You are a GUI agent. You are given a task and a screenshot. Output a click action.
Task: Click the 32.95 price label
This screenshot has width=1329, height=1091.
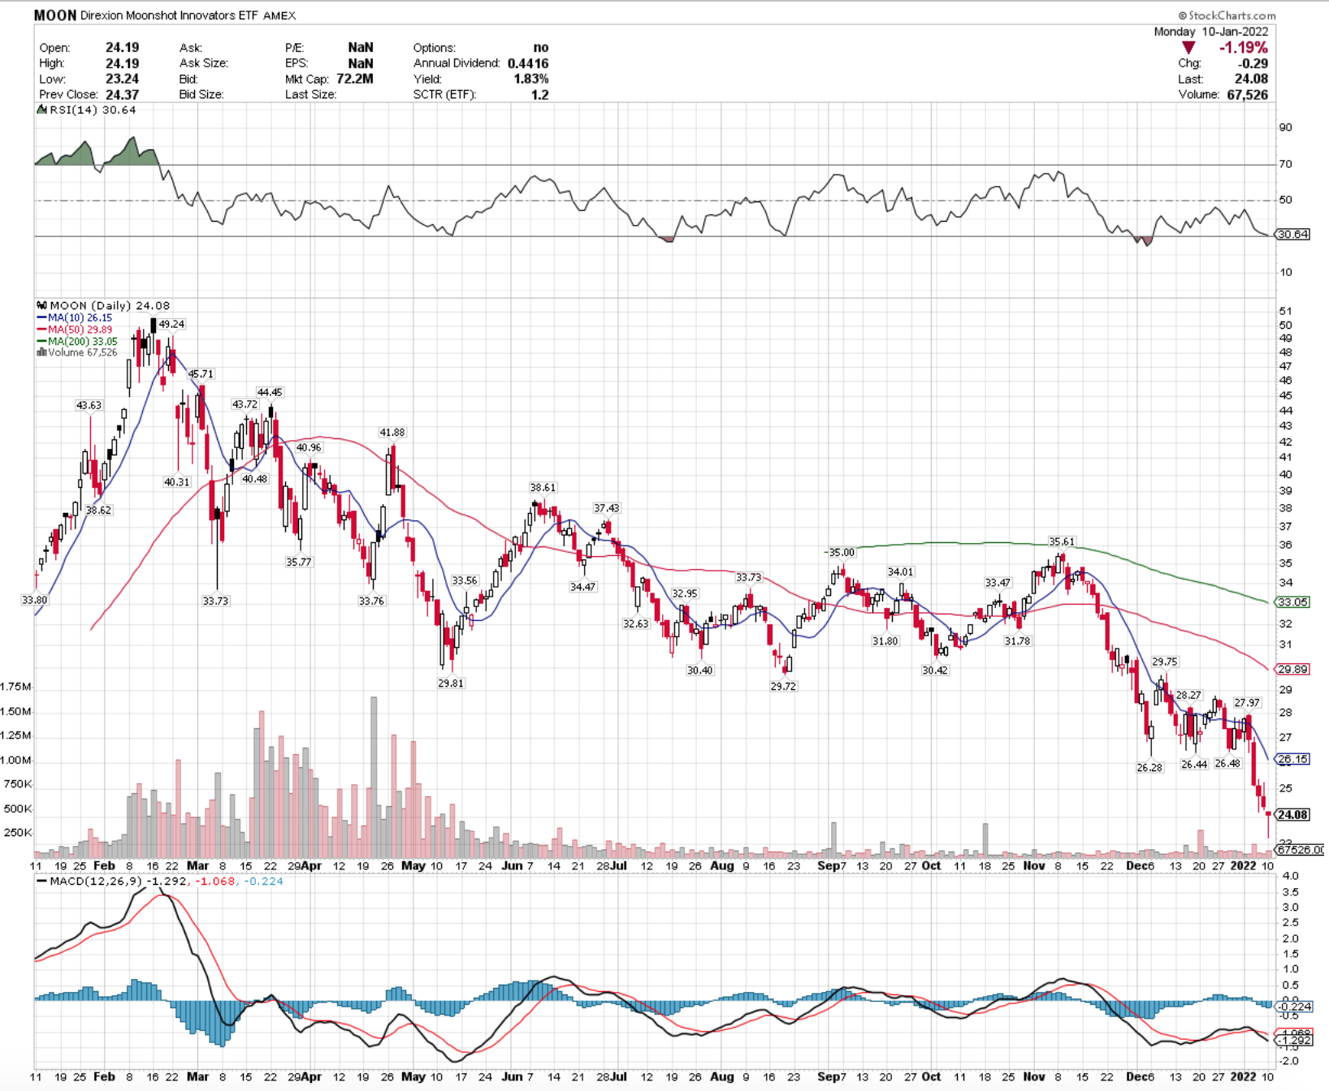click(684, 593)
